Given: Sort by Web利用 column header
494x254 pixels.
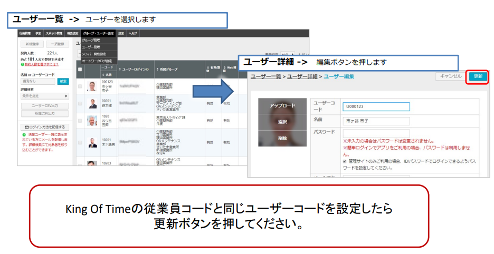Looking at the screenshot, I should click(x=230, y=69).
